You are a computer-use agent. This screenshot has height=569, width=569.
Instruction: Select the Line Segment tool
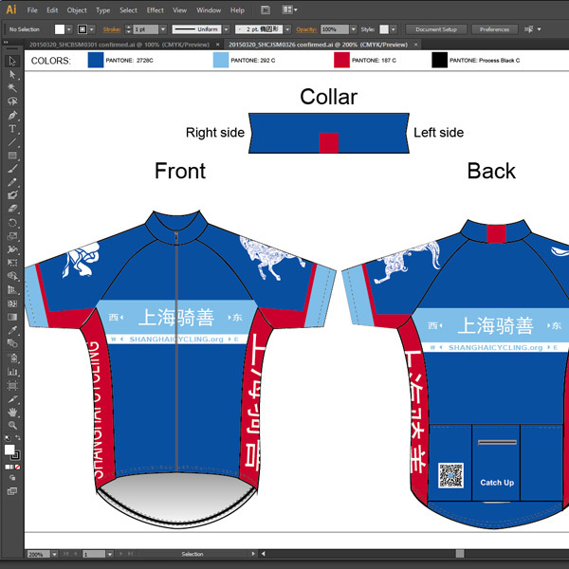12,142
